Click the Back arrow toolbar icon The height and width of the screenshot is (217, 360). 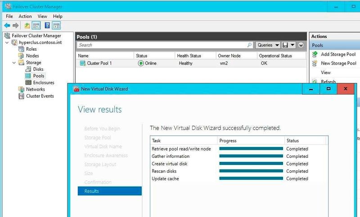(x=7, y=26)
